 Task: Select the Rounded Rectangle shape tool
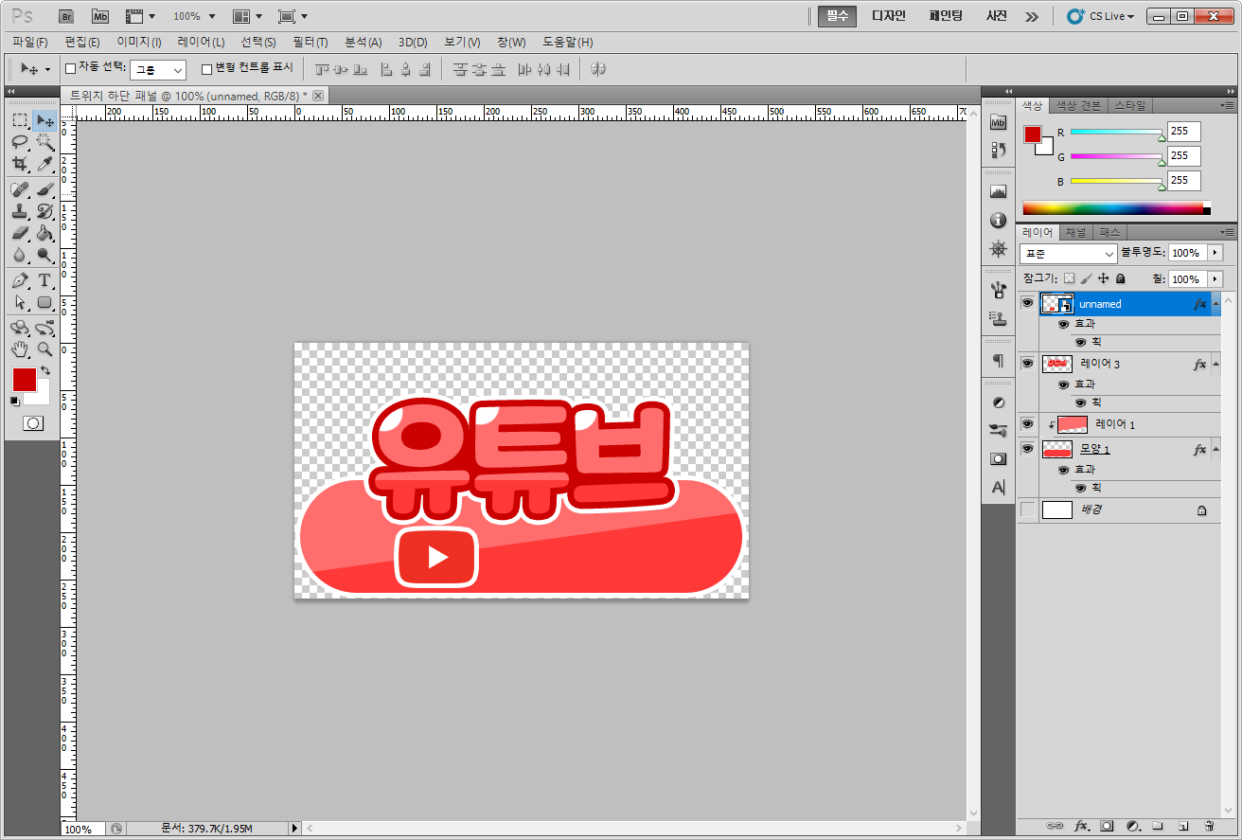(44, 302)
